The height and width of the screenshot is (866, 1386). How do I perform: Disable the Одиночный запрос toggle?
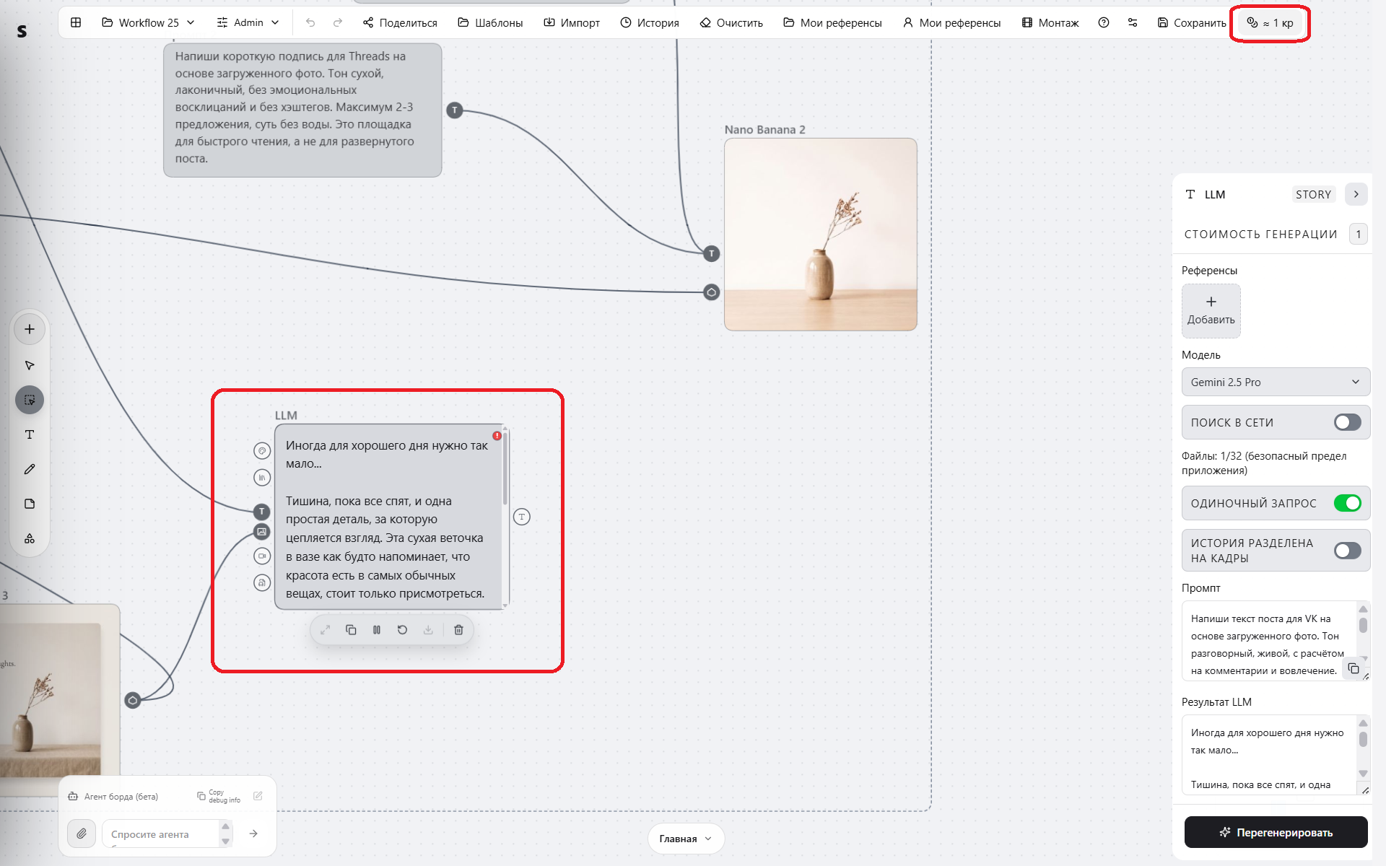(x=1347, y=503)
